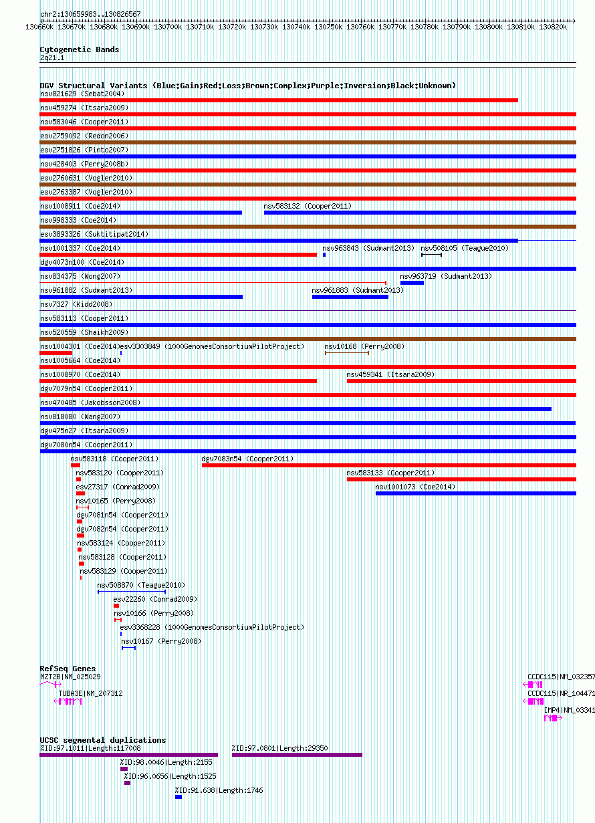Click the Cytogenetic Bands track title

tap(79, 49)
